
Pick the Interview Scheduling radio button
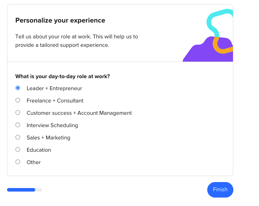coord(18,125)
